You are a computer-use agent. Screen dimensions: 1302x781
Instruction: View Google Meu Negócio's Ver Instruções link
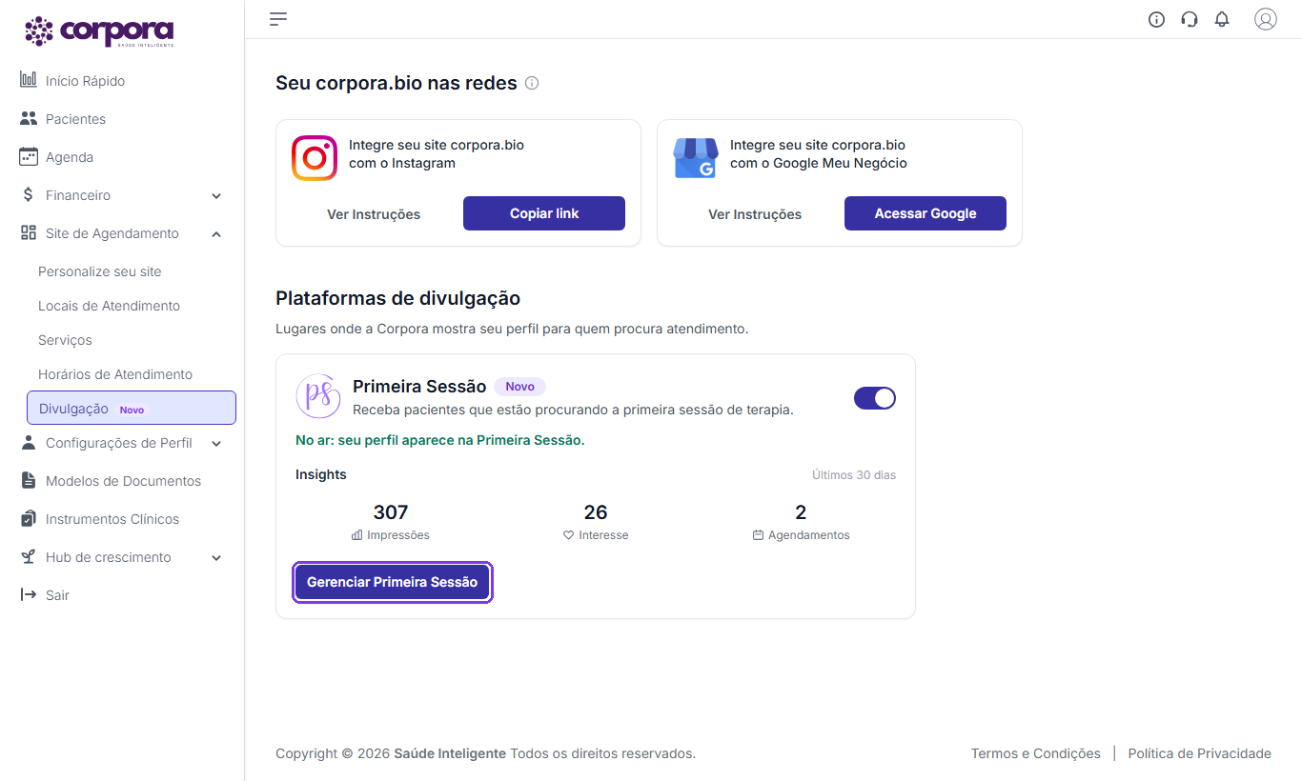point(755,214)
